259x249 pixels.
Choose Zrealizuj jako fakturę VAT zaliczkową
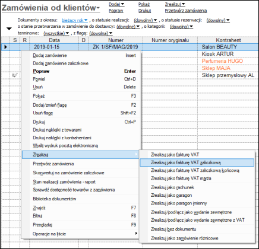pyautogui.click(x=197, y=162)
